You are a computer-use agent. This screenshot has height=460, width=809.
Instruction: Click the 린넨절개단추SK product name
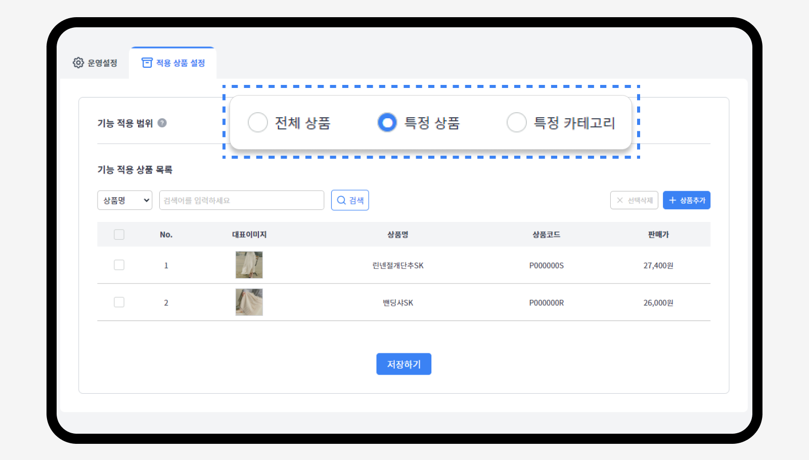coord(398,265)
